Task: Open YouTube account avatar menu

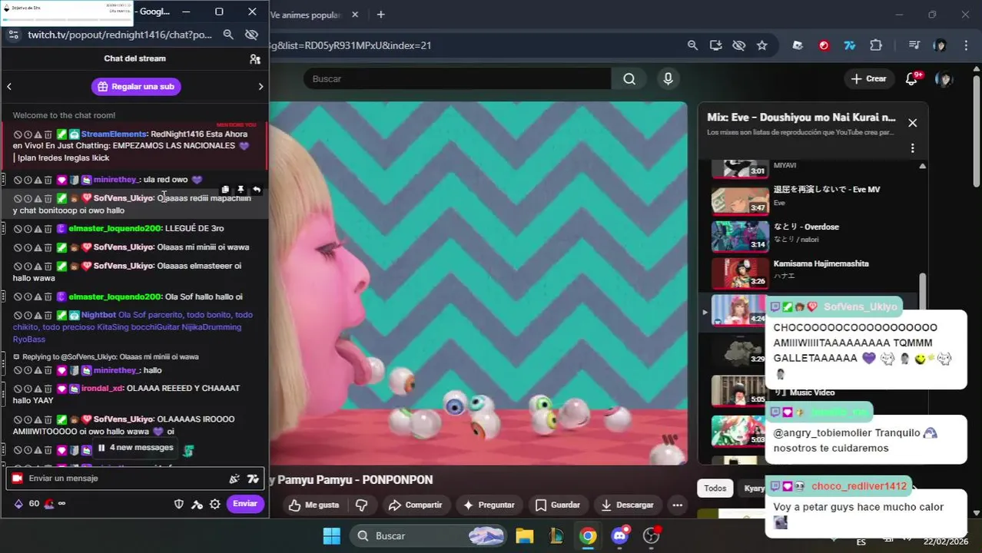Action: 944,79
